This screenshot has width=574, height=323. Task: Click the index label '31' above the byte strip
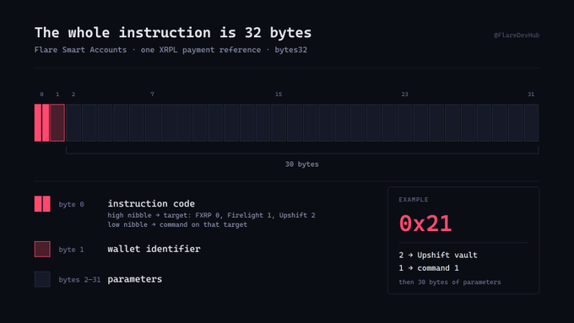click(531, 94)
